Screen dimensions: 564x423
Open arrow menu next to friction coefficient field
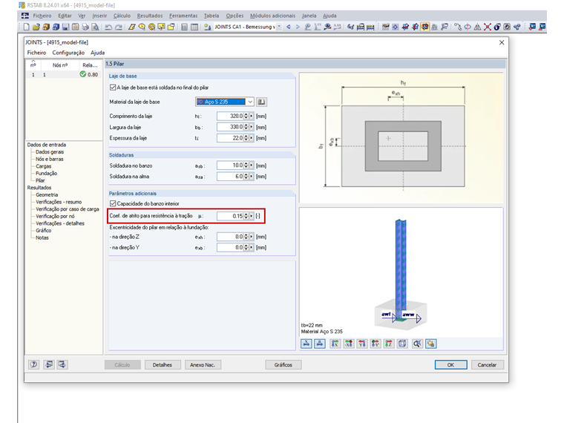(x=252, y=216)
